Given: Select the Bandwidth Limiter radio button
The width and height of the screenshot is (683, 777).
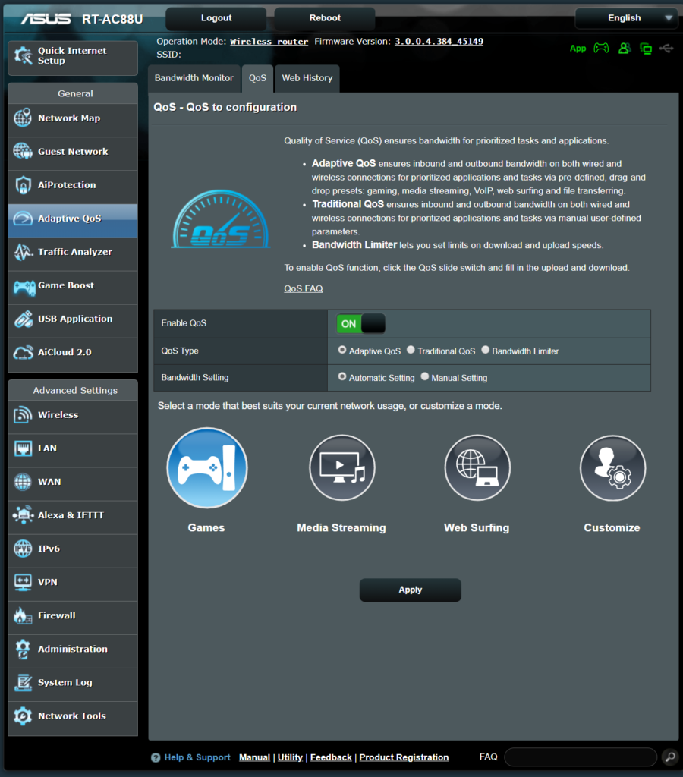Looking at the screenshot, I should pyautogui.click(x=486, y=351).
